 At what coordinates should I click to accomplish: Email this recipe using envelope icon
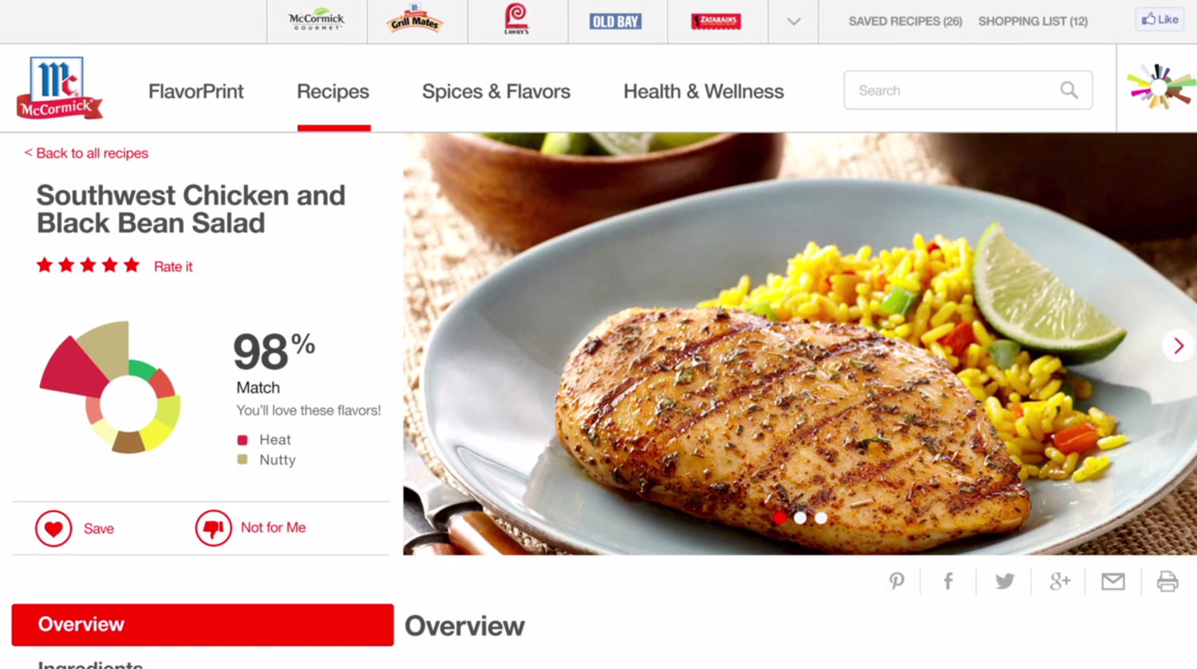[x=1113, y=581]
